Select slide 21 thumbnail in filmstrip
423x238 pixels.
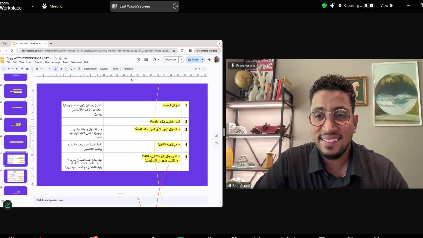[16, 176]
